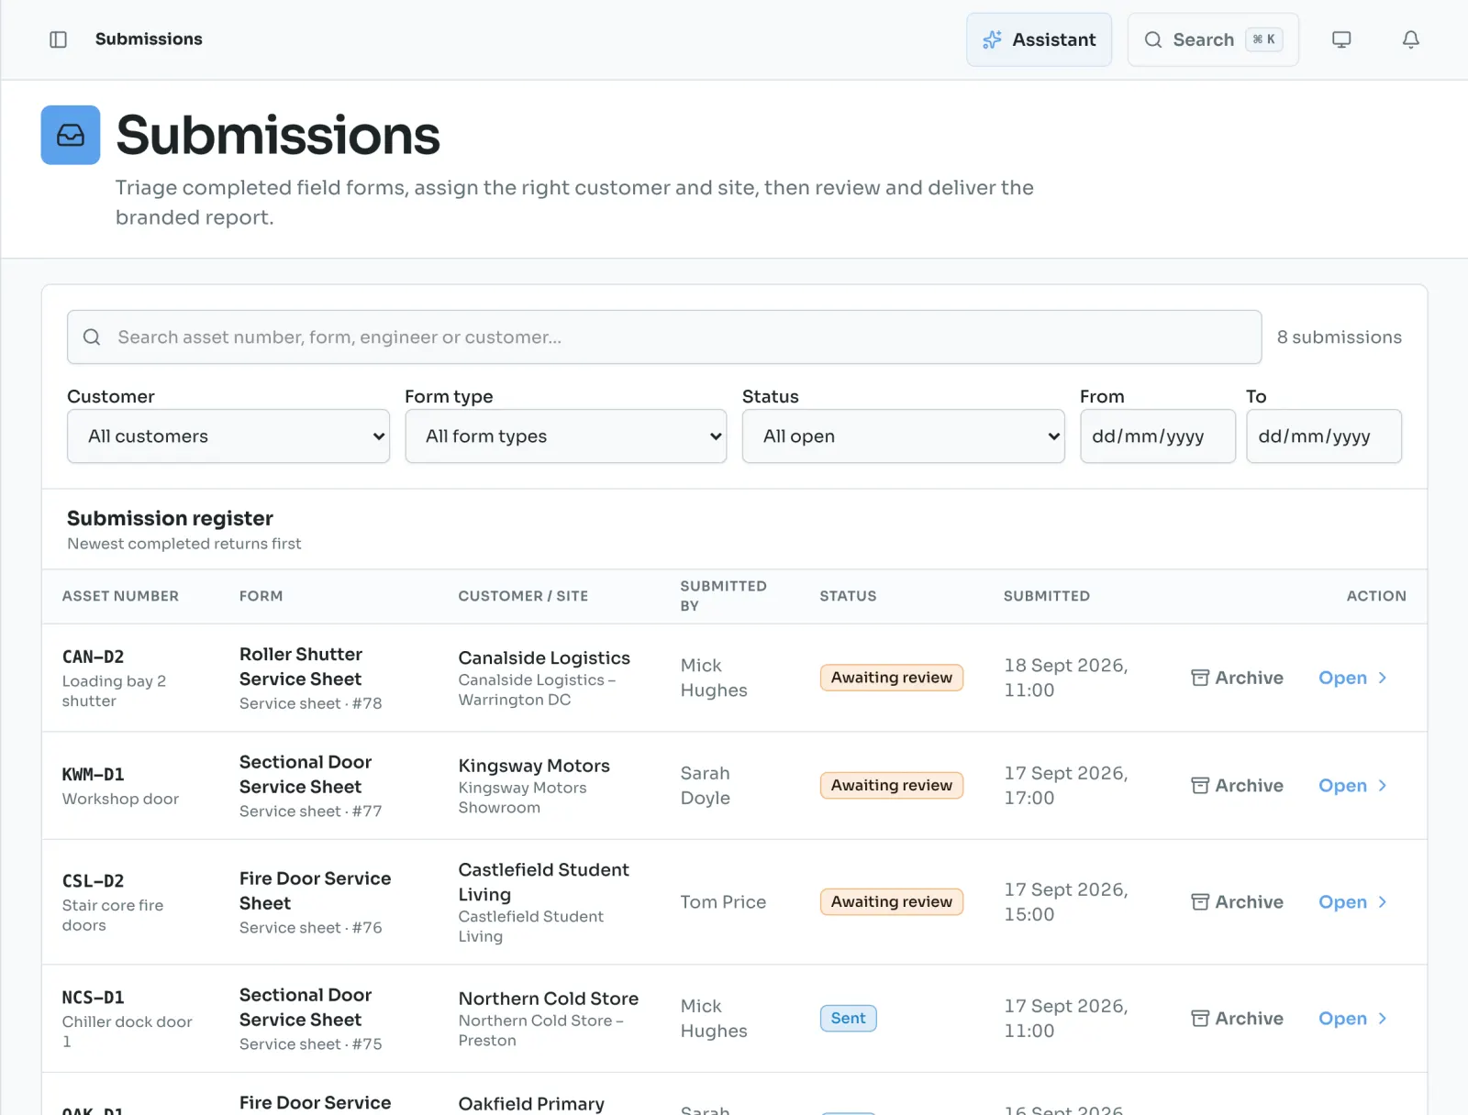Archive the KWM-D1 submission
The width and height of the screenshot is (1468, 1115).
click(1237, 786)
